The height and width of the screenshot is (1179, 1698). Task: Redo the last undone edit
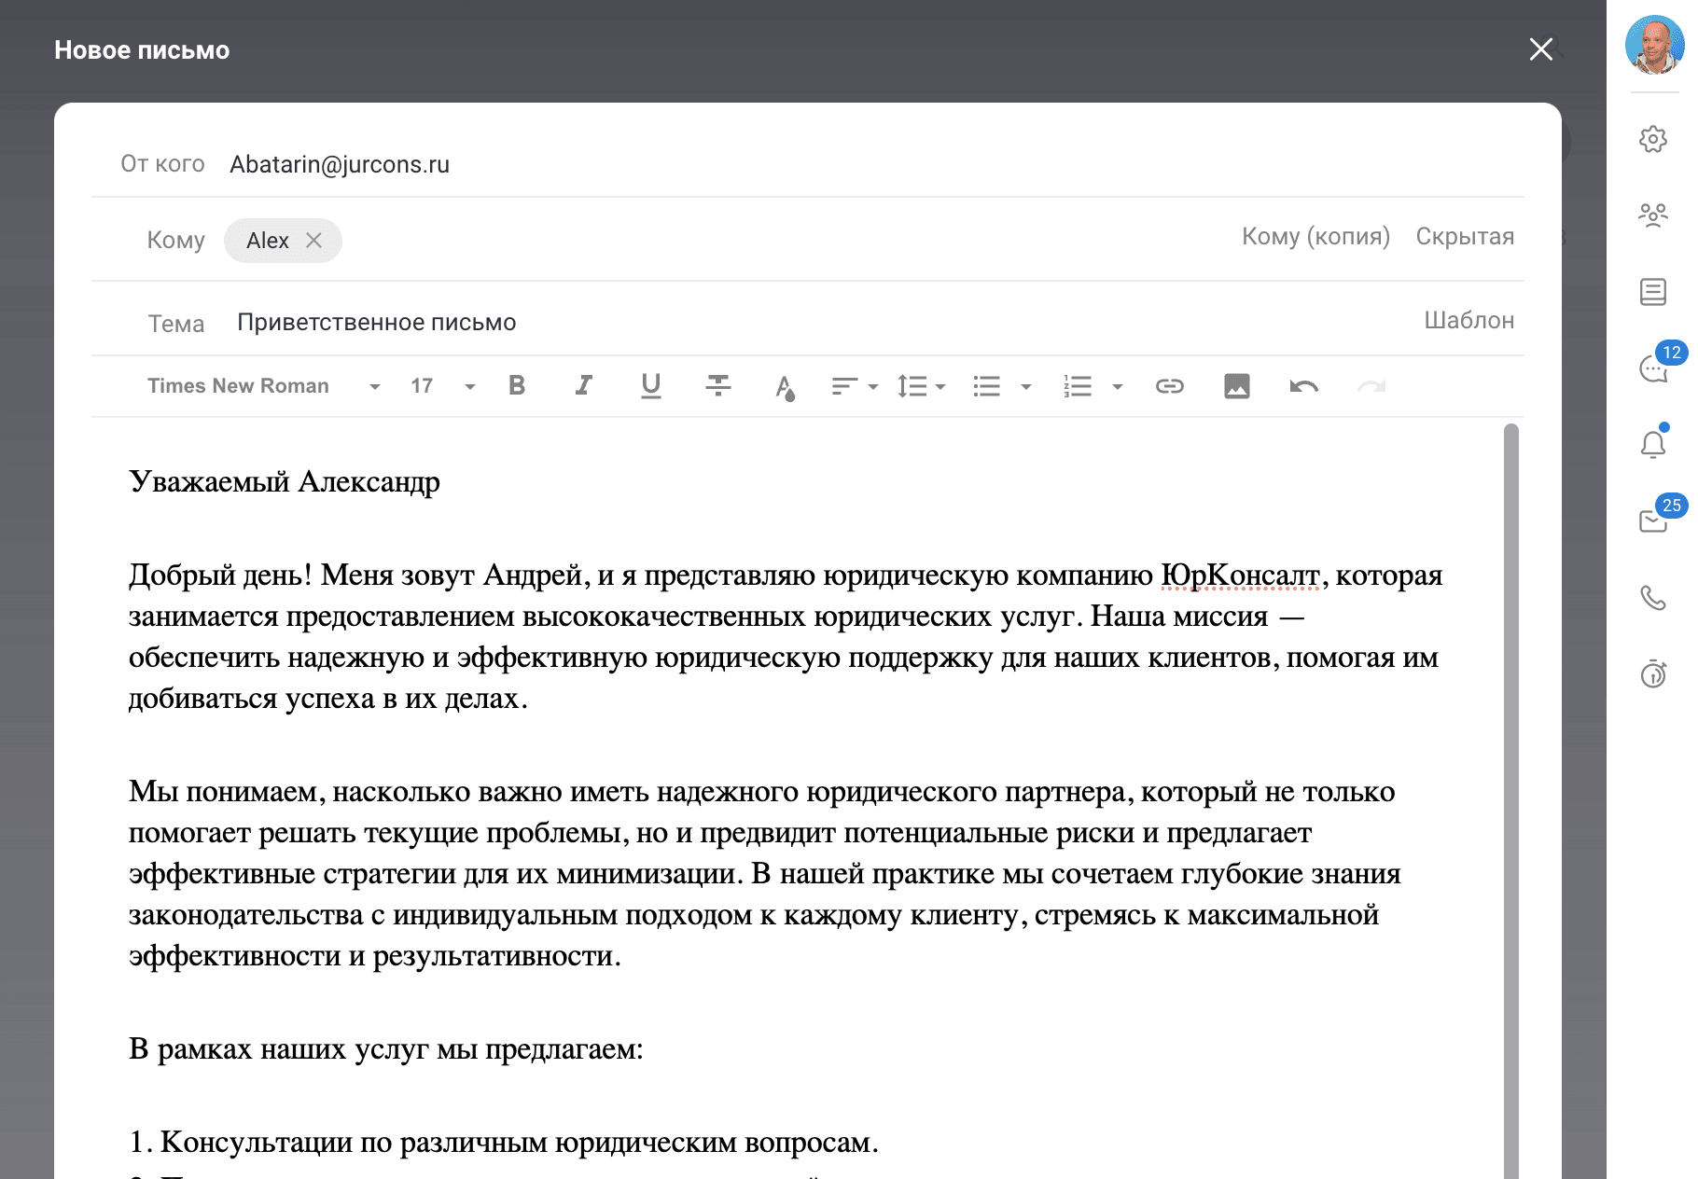click(1371, 386)
